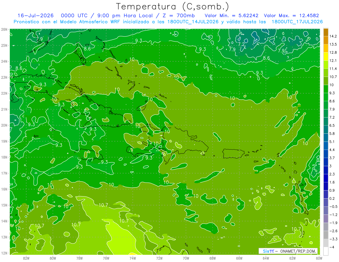Click the 82W longitude axis label
This screenshot has width=339, height=262.
[26, 258]
